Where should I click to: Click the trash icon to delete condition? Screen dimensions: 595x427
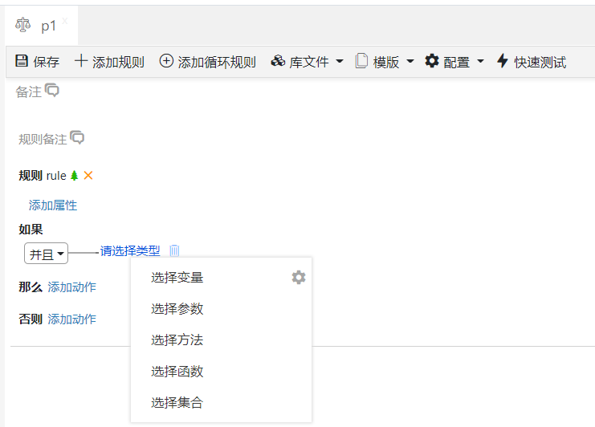click(174, 251)
